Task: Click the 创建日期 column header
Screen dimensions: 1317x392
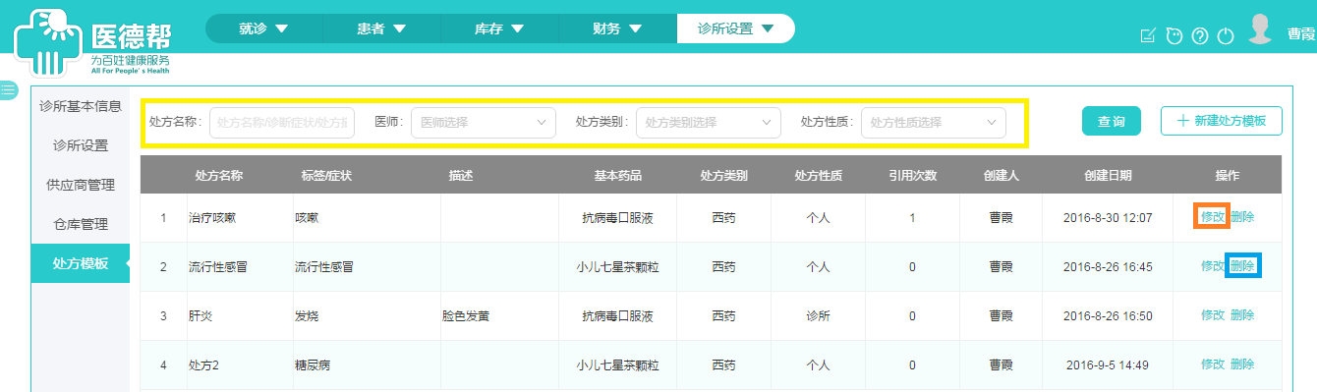Action: 1108,175
